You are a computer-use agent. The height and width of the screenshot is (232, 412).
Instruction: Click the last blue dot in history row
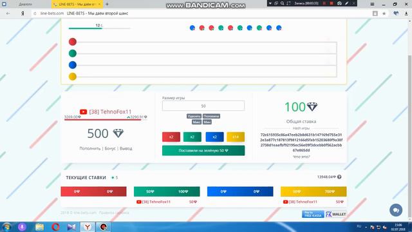(x=279, y=28)
